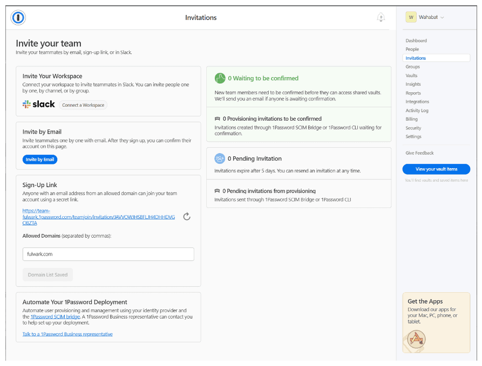The image size is (482, 366).
Task: Click the green Waiting to be confirmed icon
Action: [x=220, y=78]
